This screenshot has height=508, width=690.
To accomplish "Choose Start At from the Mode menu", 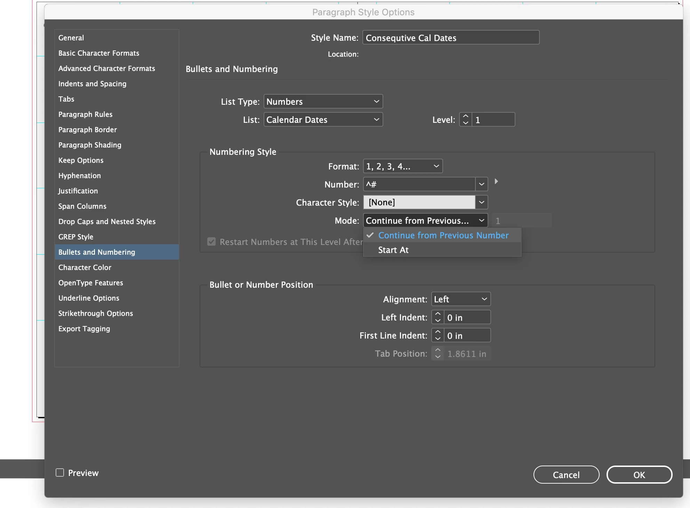I will click(x=393, y=250).
